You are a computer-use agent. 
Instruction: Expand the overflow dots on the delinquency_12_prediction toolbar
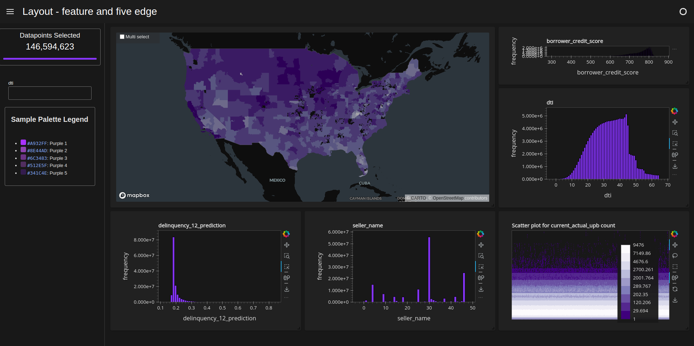(286, 298)
